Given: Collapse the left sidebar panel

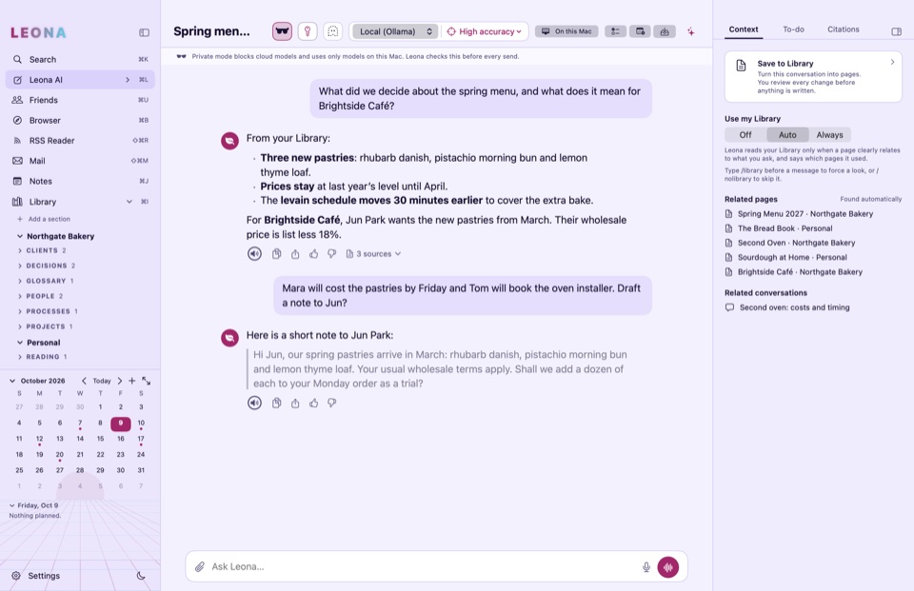Looking at the screenshot, I should (x=144, y=32).
